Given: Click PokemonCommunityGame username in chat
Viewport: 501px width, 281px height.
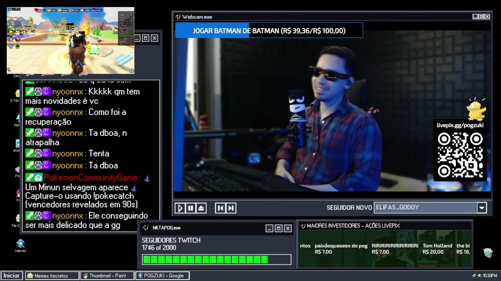Looking at the screenshot, I should click(91, 178).
